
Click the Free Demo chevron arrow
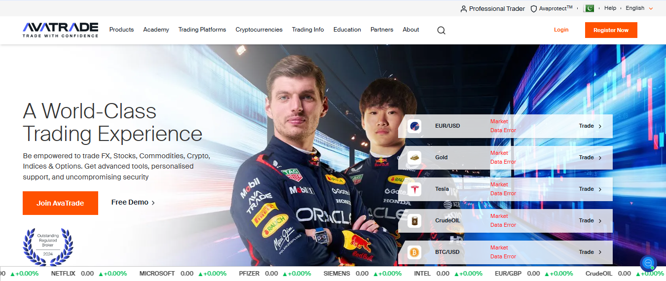[x=153, y=203]
